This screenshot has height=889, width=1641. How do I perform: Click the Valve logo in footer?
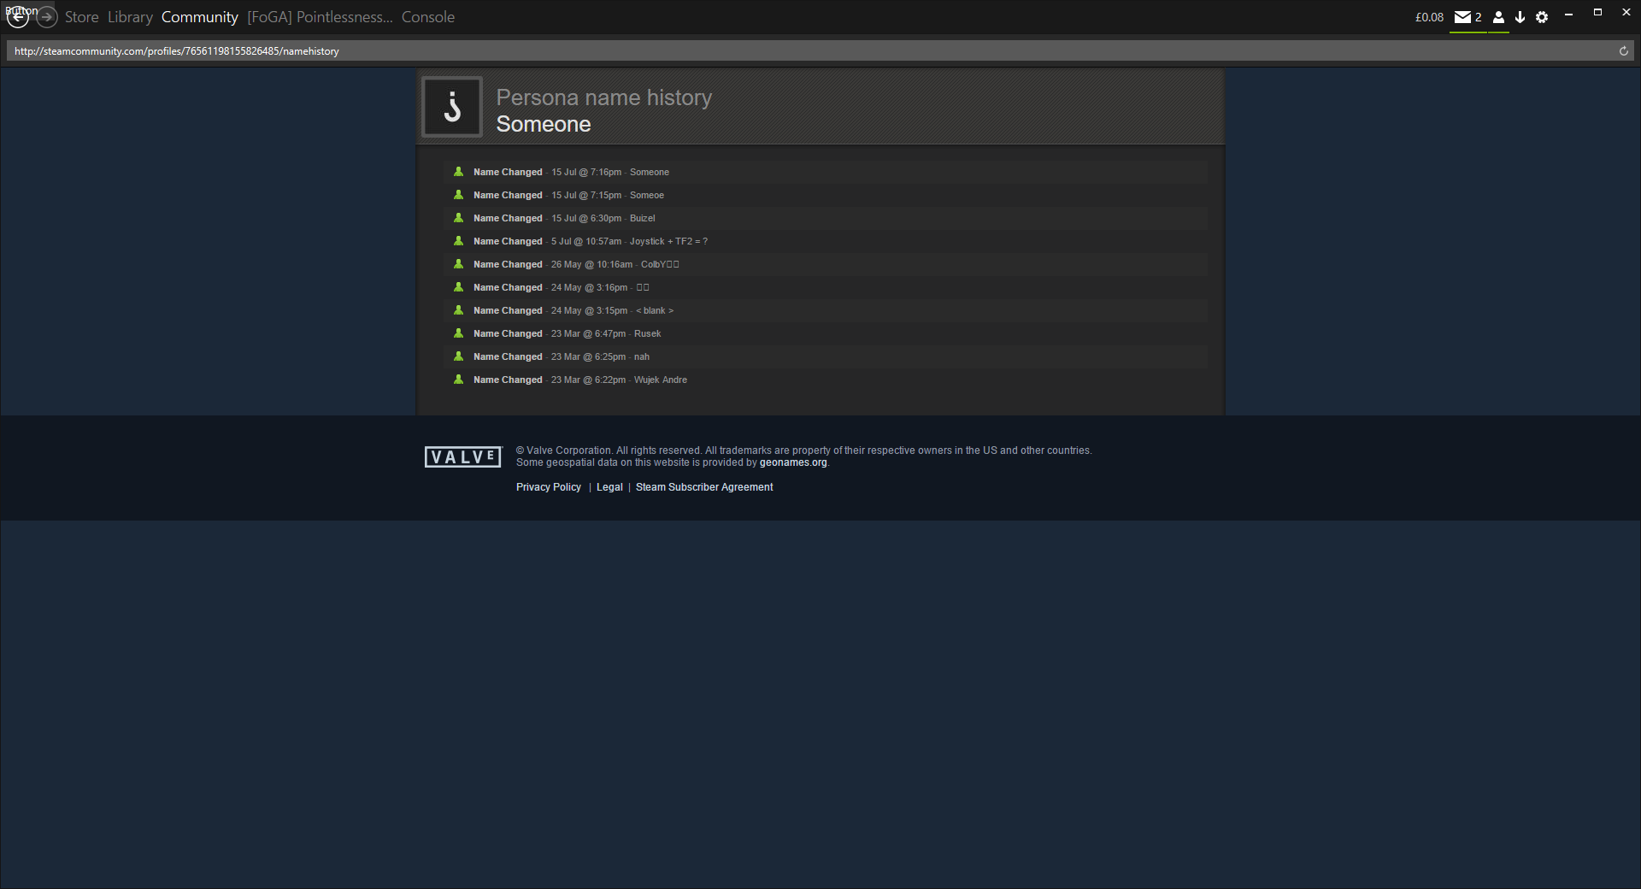[463, 457]
